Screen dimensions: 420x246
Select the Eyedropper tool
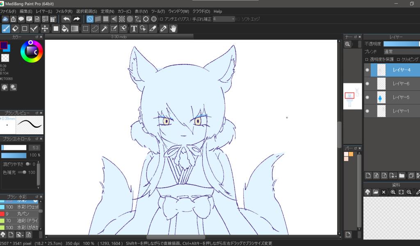163,28
